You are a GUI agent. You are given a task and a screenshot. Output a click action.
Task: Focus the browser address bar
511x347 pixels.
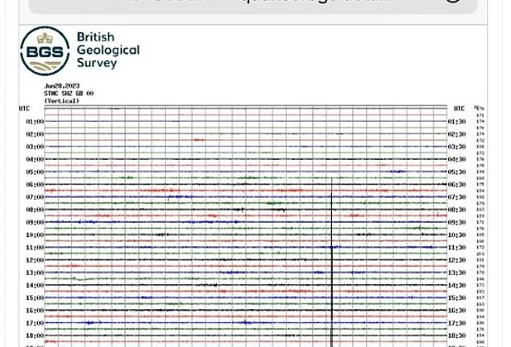coord(253,5)
